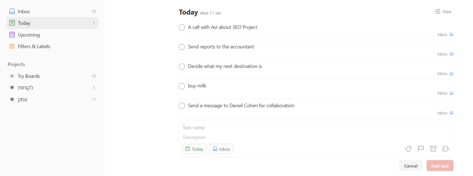Click the Filters & Labels grid icon
Viewport: 473px width, 176px height.
click(x=12, y=47)
